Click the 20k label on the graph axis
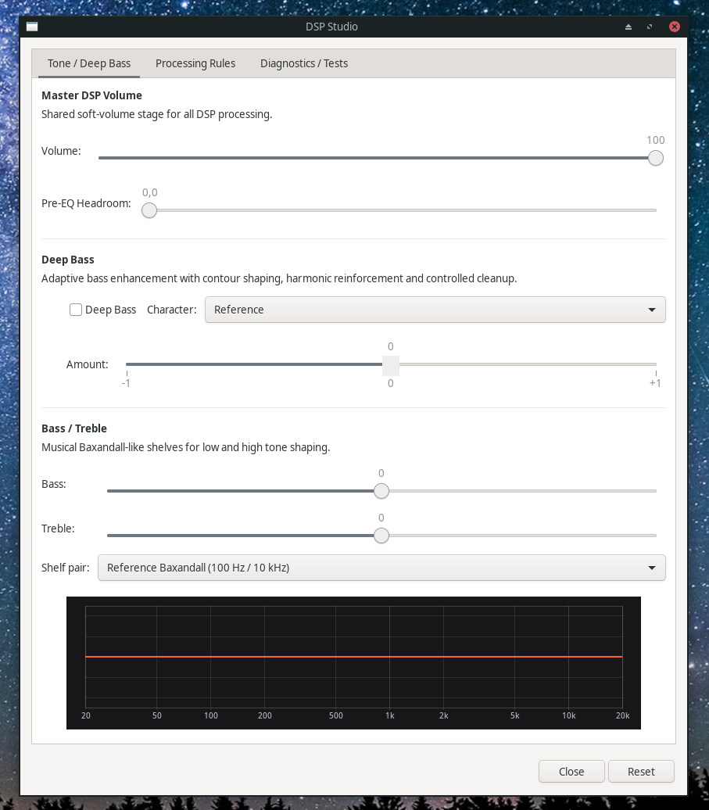Viewport: 709px width, 810px height. point(623,715)
